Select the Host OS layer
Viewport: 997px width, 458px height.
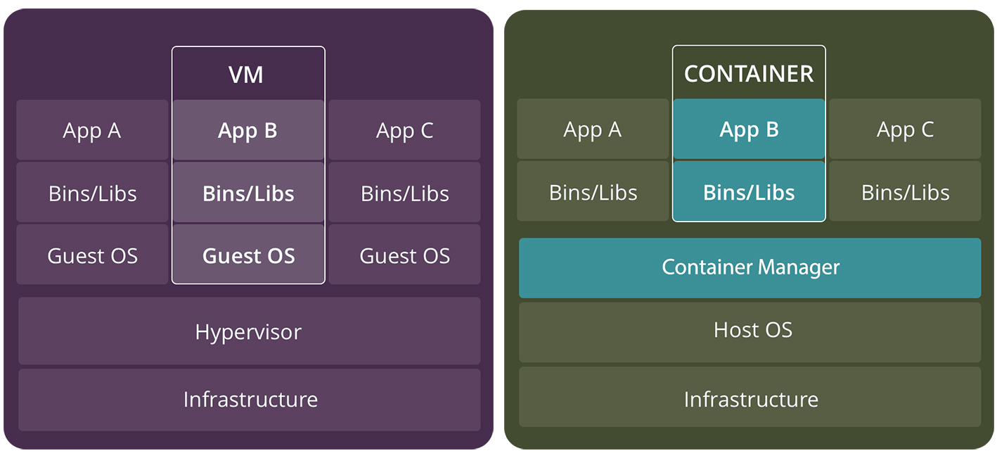[750, 330]
